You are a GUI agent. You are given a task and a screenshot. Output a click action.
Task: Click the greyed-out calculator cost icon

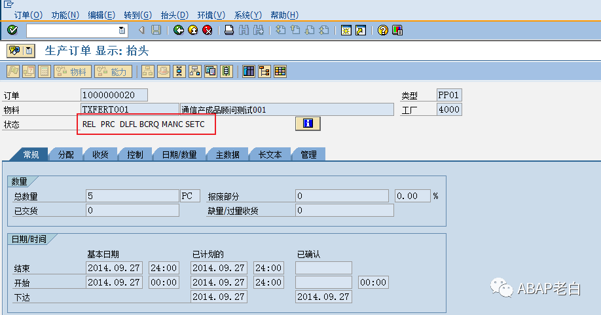click(45, 71)
